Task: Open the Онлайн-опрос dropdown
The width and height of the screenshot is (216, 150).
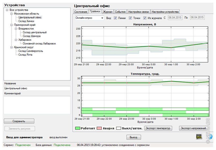Action: (x=102, y=18)
